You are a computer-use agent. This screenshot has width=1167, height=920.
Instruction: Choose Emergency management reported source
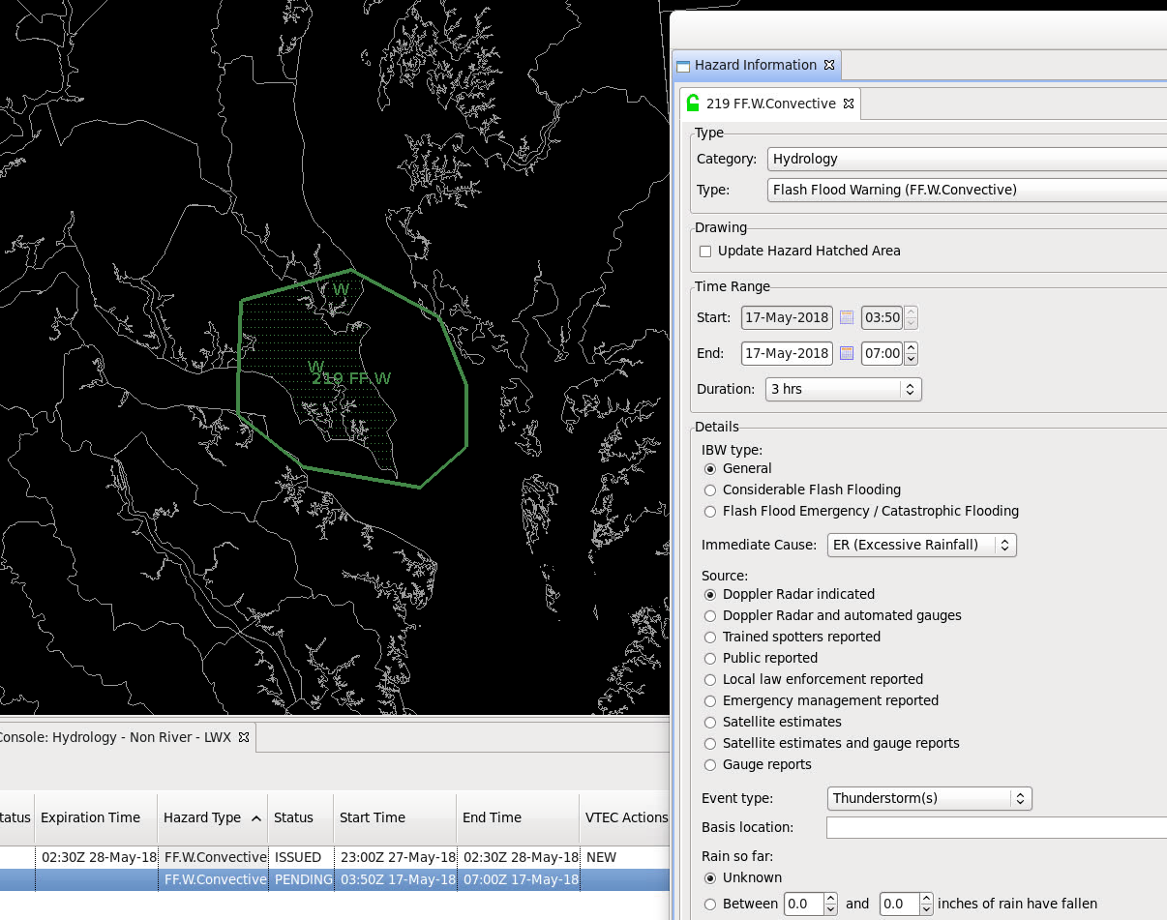pos(710,701)
